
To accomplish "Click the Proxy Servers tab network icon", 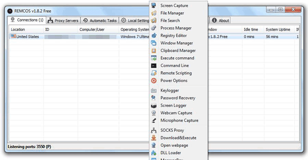I will [50, 20].
